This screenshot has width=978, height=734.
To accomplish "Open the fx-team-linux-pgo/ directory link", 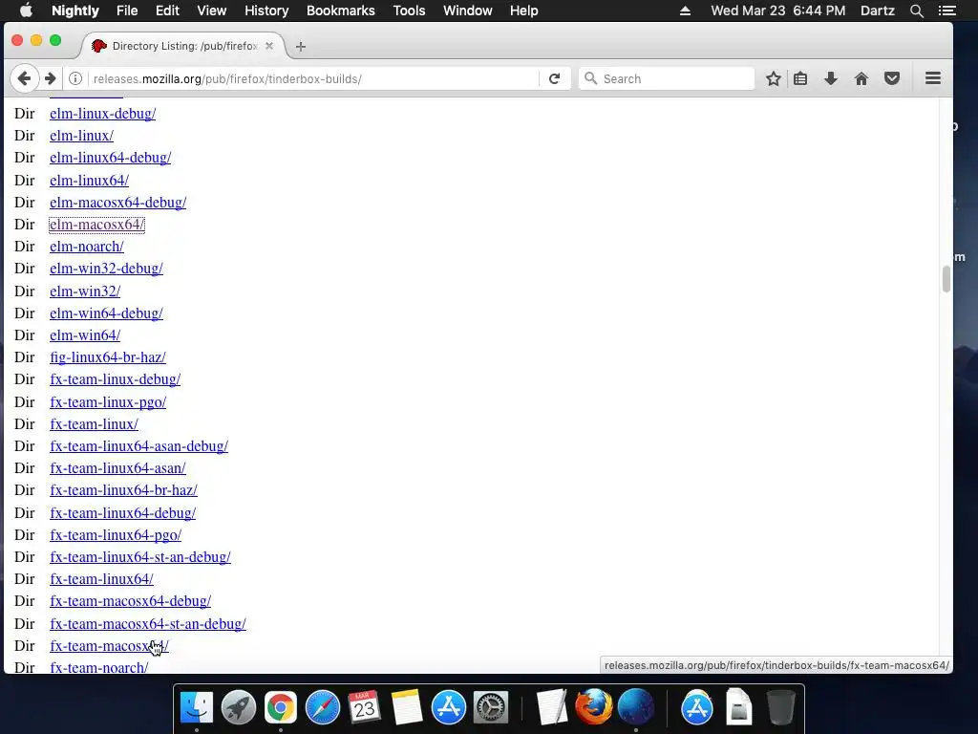I will click(x=108, y=402).
